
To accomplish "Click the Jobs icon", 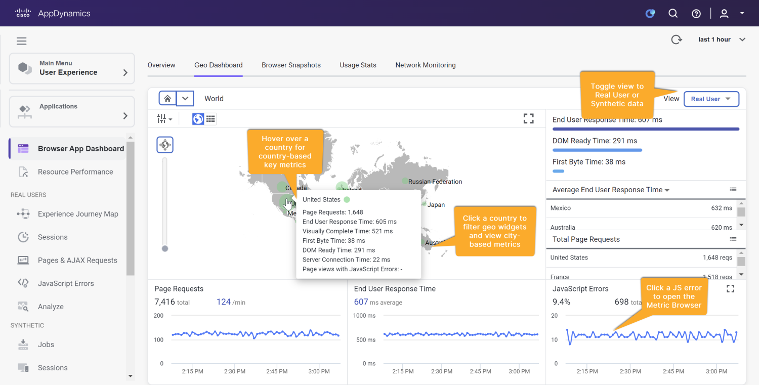I will [23, 345].
